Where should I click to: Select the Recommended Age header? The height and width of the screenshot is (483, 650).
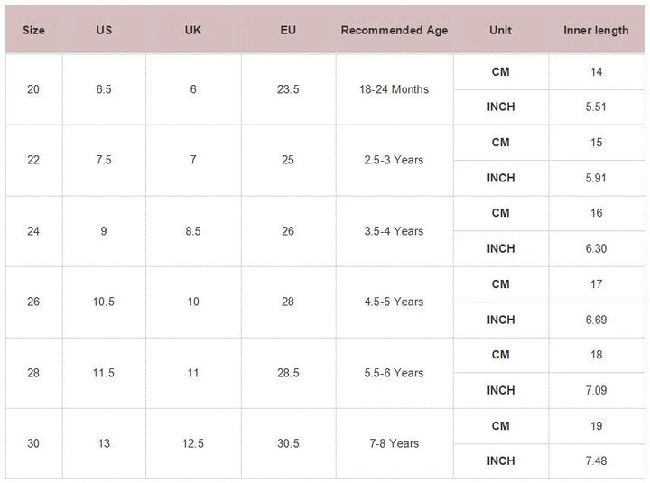tap(395, 30)
